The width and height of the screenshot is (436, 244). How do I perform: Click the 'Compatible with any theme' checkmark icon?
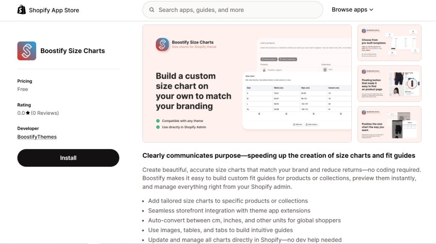pyautogui.click(x=158, y=121)
